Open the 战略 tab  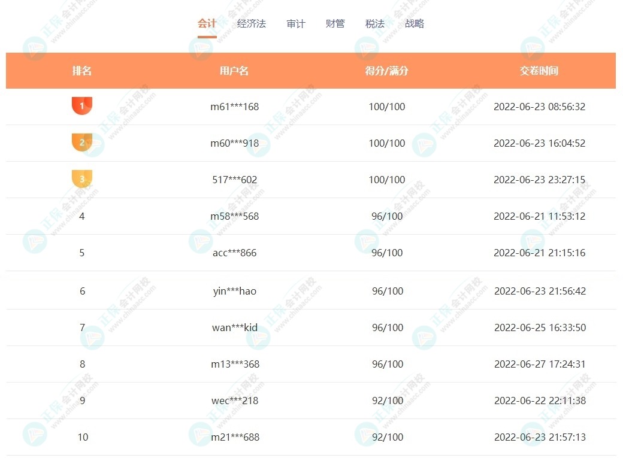pyautogui.click(x=415, y=24)
